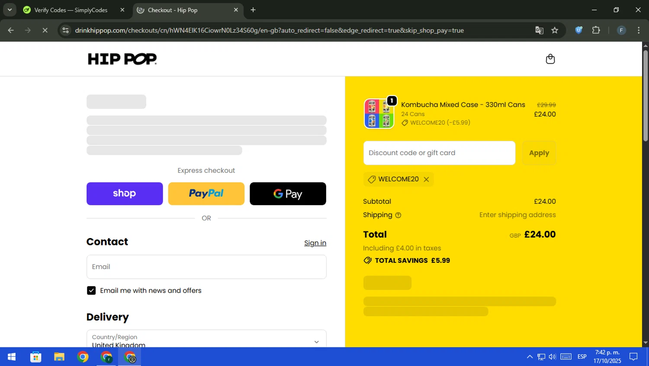The height and width of the screenshot is (366, 649).
Task: Click the Enter shipping address text
Action: pos(517,215)
